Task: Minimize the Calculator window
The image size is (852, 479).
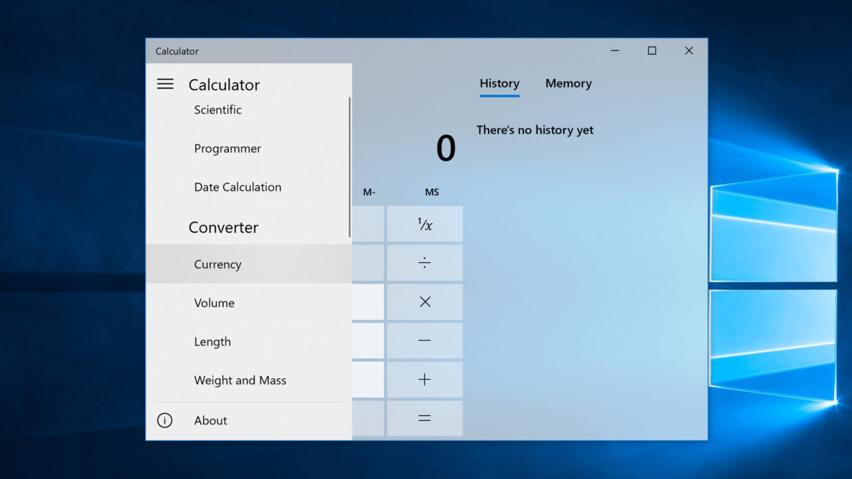Action: [x=615, y=51]
